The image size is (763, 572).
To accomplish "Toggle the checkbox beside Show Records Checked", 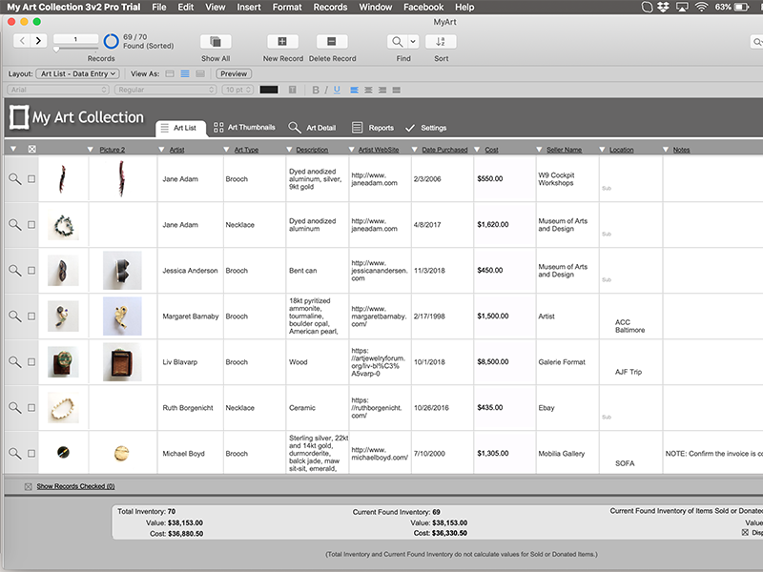I will tap(29, 486).
